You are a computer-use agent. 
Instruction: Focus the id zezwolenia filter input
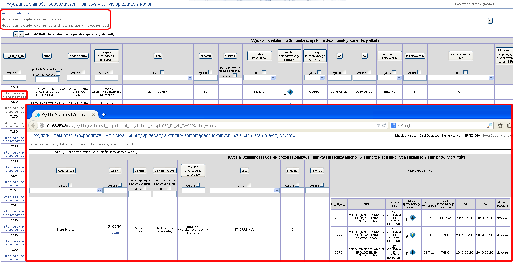[x=415, y=77]
